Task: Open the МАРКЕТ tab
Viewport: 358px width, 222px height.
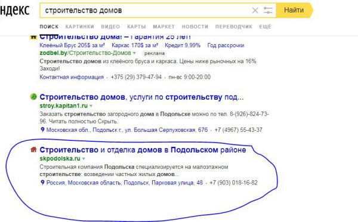Action: 163,27
